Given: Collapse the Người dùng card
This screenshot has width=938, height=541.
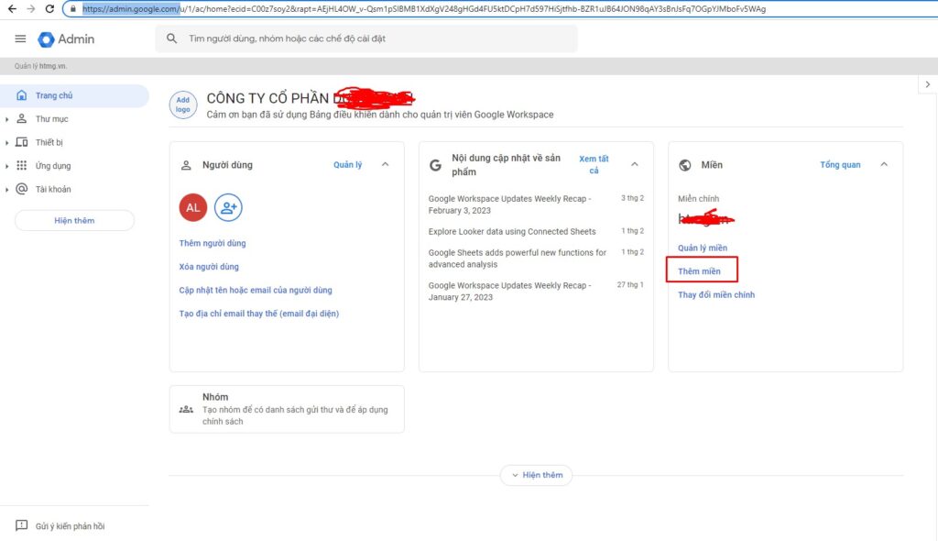Looking at the screenshot, I should 385,165.
